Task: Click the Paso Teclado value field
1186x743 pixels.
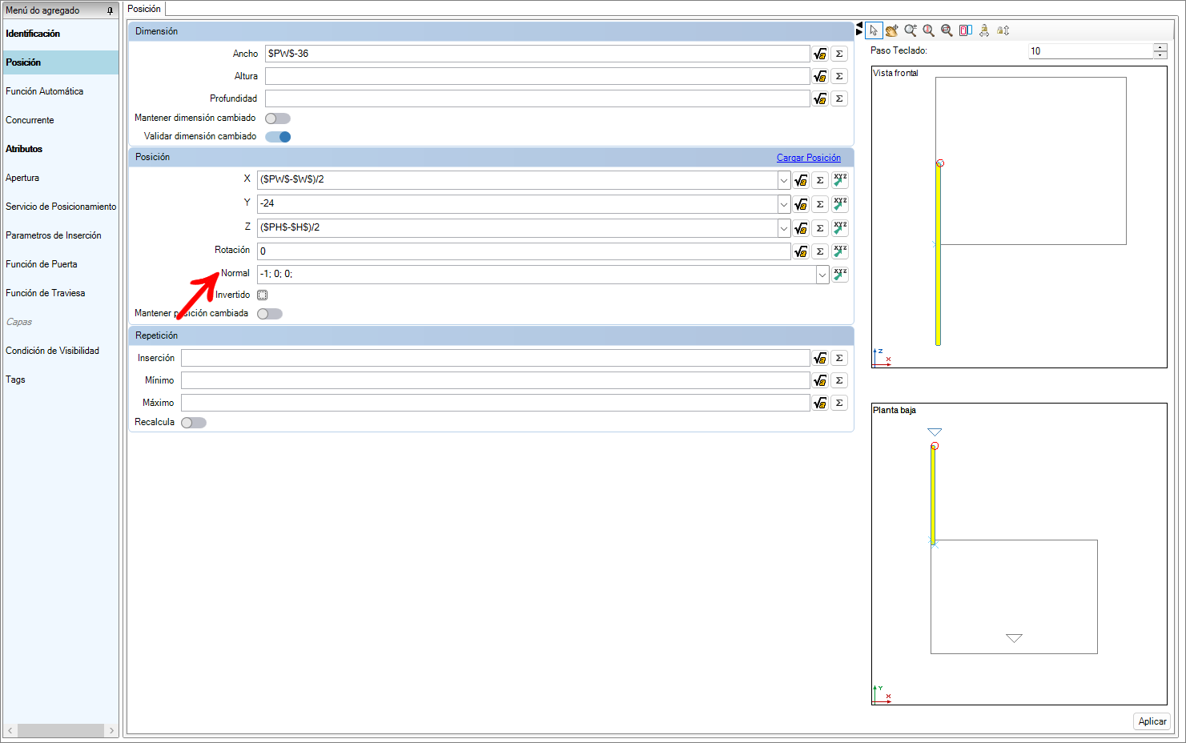Action: coord(1091,51)
